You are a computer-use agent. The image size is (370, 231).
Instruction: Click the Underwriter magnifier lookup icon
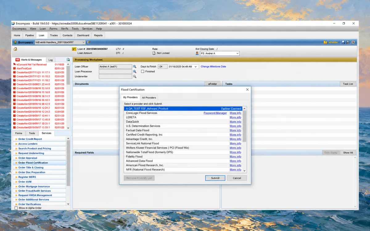pos(134,77)
